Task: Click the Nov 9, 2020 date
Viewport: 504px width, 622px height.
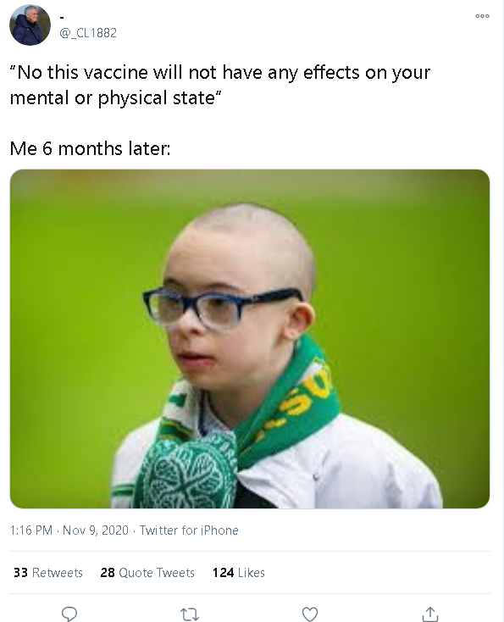Action: (x=96, y=530)
